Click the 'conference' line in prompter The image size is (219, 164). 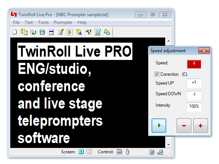click(51, 86)
